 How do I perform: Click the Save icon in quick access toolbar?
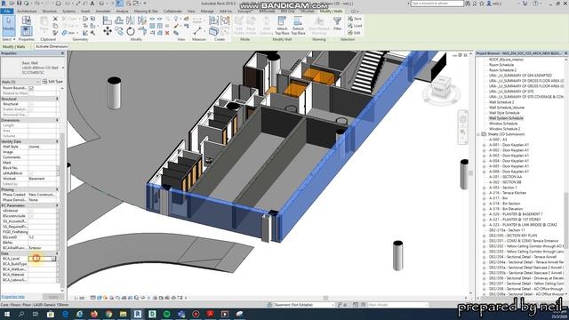click(19, 4)
